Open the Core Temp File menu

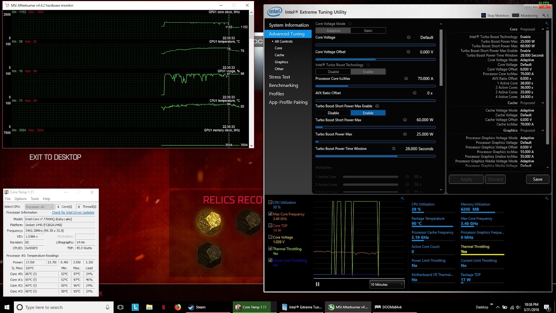pos(8,199)
